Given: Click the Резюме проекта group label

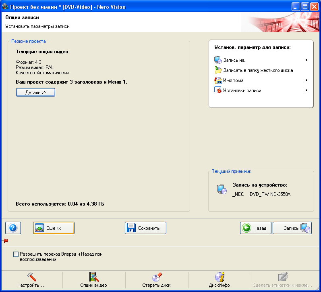Looking at the screenshot, I should [29, 41].
